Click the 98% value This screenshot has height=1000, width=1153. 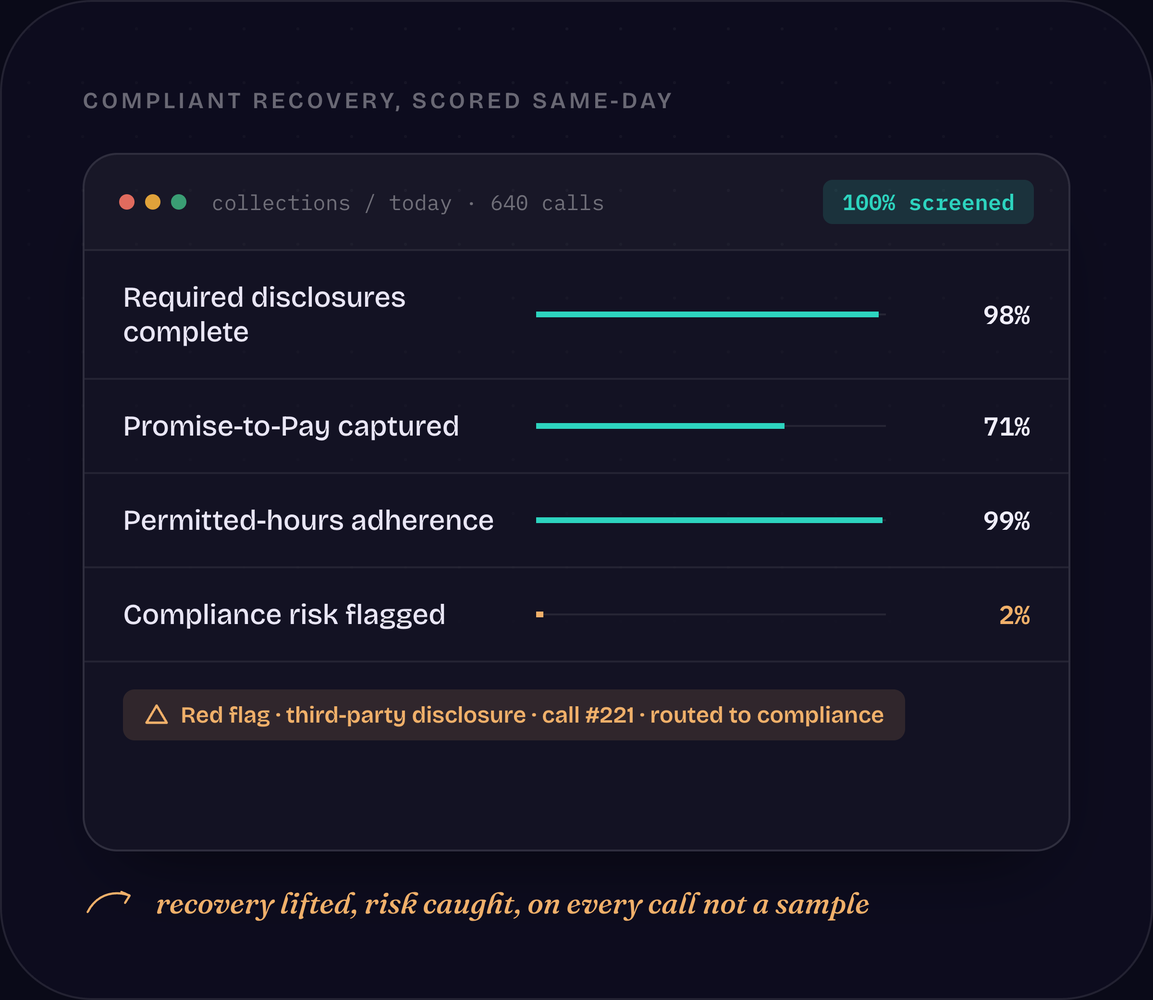1006,315
